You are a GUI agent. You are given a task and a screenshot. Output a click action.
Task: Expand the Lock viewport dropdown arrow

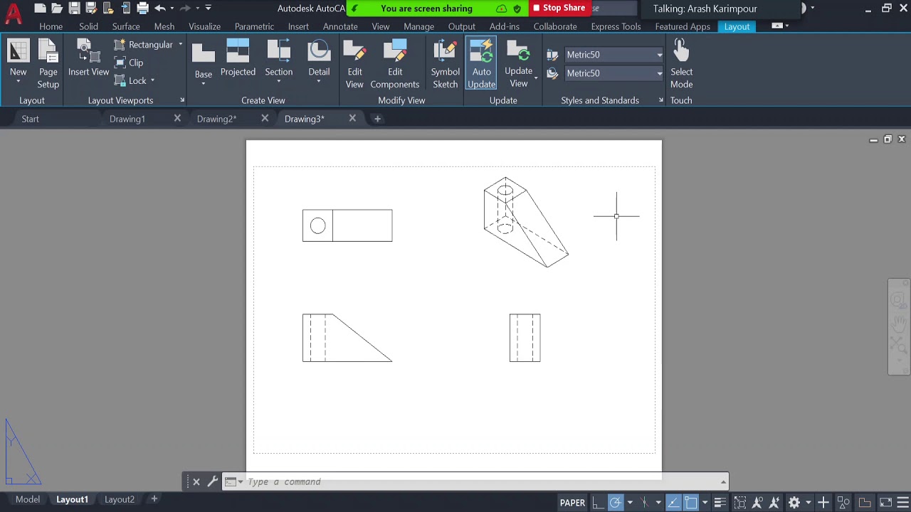click(152, 80)
